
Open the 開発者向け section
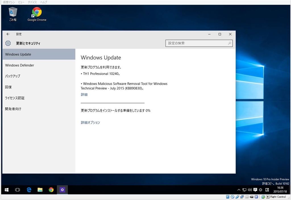pyautogui.click(x=39, y=109)
